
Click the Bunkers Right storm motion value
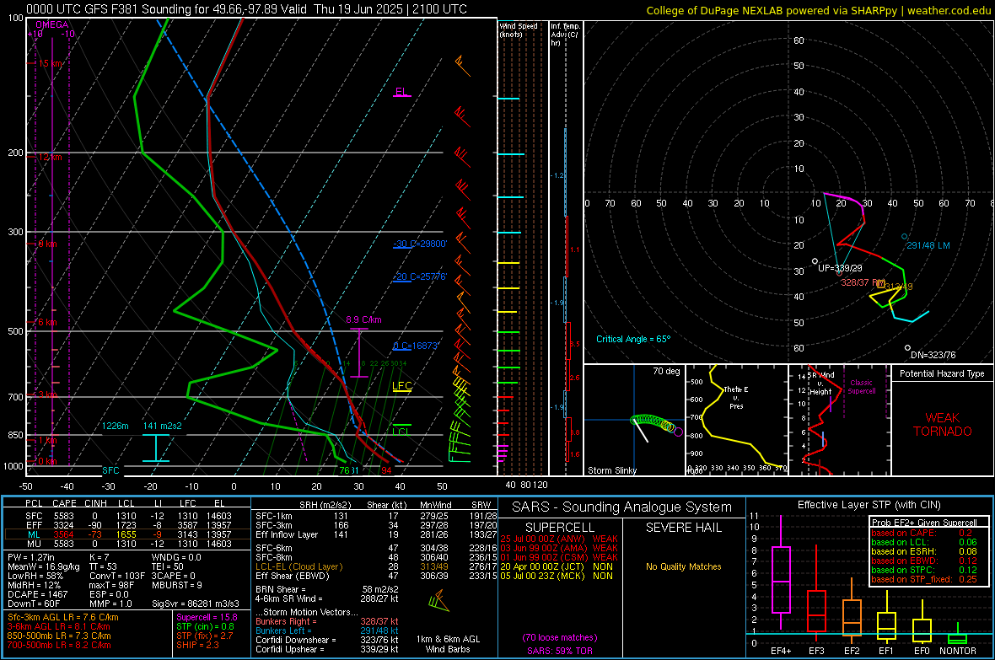click(x=379, y=622)
